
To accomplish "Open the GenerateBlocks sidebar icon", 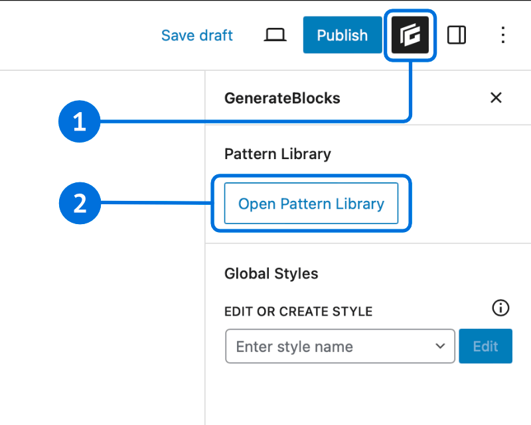I will tap(410, 35).
